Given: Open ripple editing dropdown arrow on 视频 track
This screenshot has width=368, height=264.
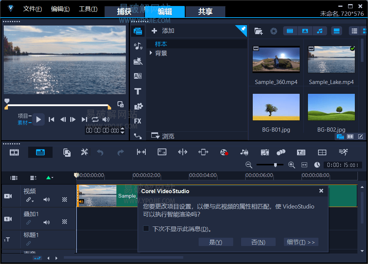Looking at the screenshot, I should (33, 201).
